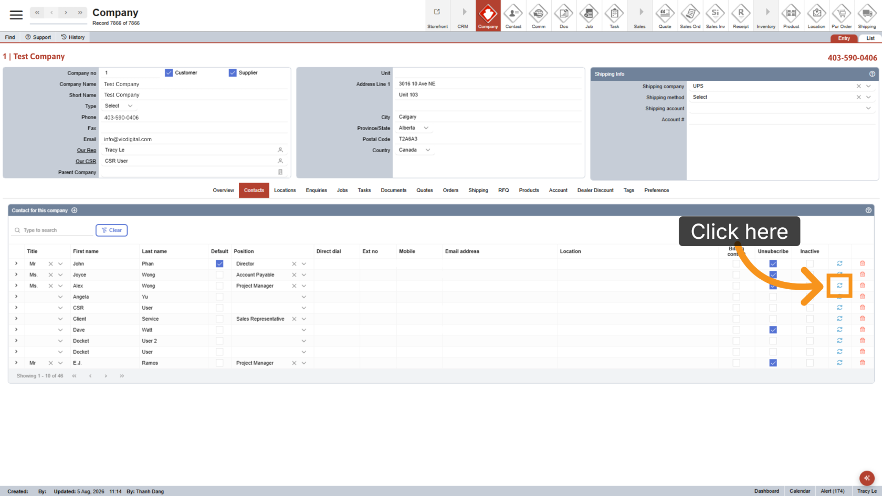This screenshot has width=882, height=496.
Task: Open the Inventory module icon
Action: 766,16
